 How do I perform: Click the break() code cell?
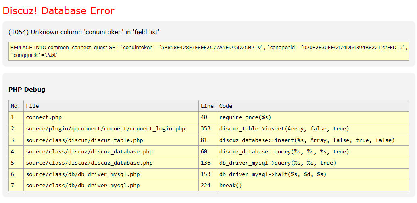pos(230,186)
